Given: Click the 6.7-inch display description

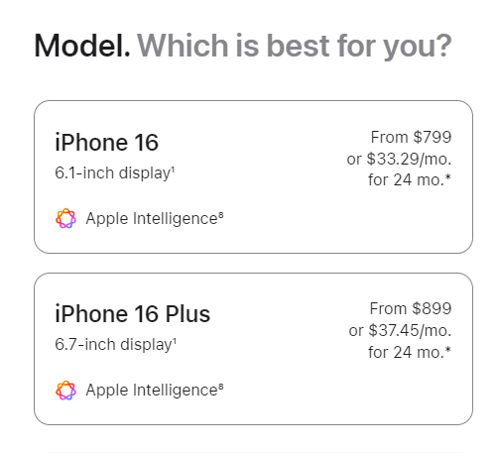Looking at the screenshot, I should coord(113,345).
